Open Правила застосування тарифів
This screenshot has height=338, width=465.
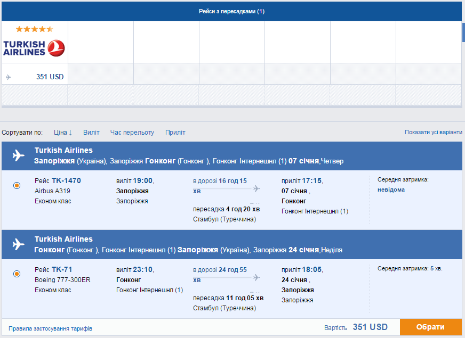[51, 328]
